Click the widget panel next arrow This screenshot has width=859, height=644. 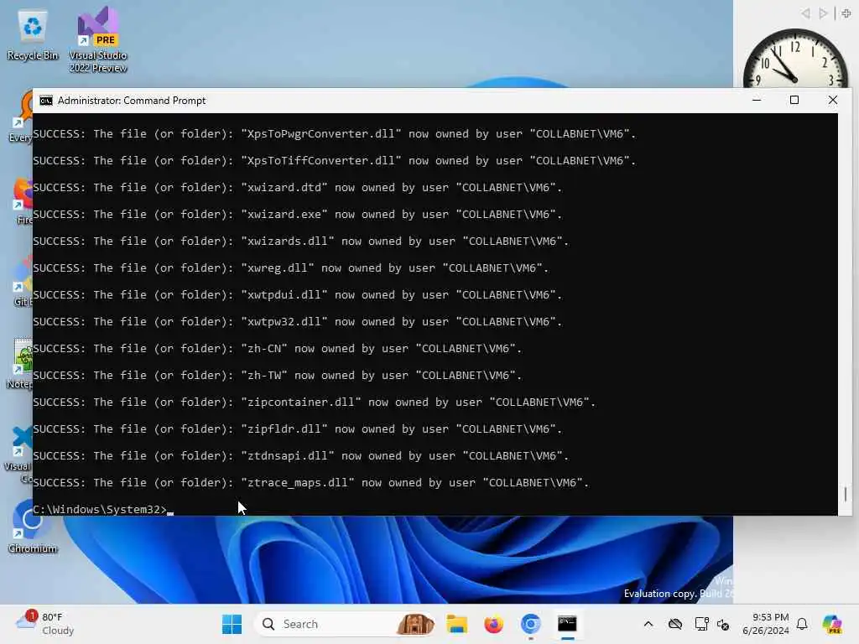[823, 13]
